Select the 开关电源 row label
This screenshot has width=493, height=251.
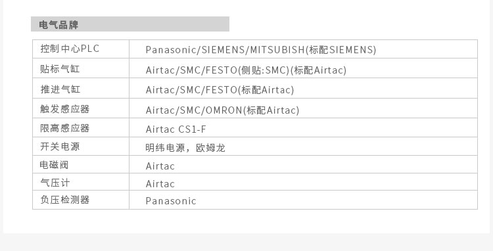pos(60,147)
